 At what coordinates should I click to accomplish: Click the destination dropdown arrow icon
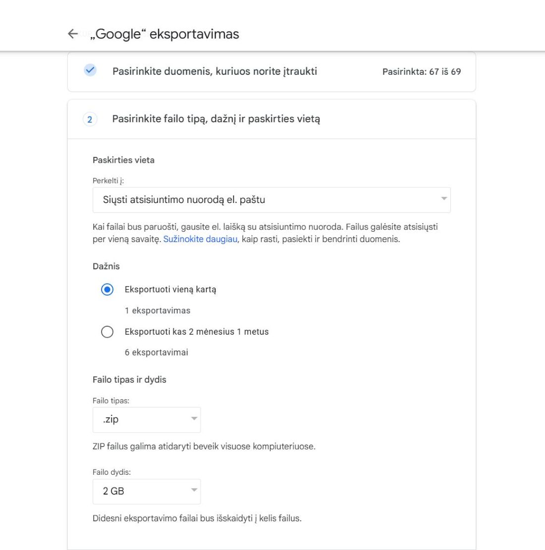(444, 199)
